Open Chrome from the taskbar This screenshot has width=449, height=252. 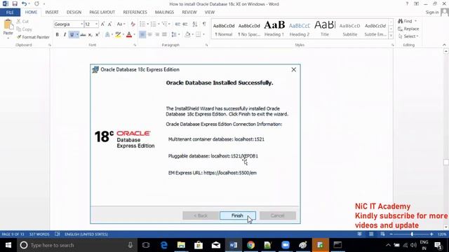251,245
